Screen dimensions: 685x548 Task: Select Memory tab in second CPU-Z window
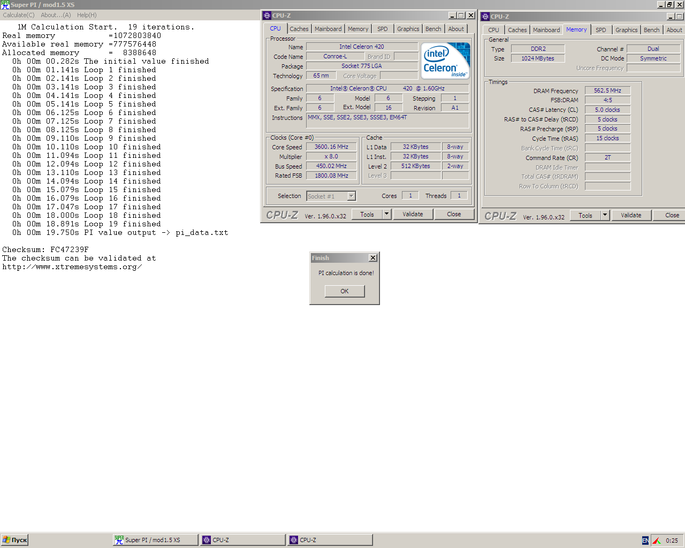coord(576,29)
